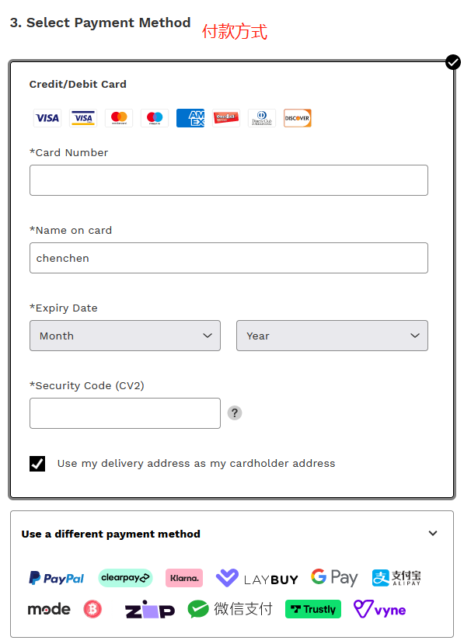Select the Google Pay logo

pos(334,577)
